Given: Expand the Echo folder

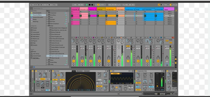Looking at the screenshot, I should tap(47, 17).
